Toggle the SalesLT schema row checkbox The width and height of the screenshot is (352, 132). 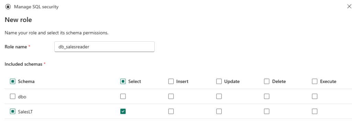[x=13, y=111]
